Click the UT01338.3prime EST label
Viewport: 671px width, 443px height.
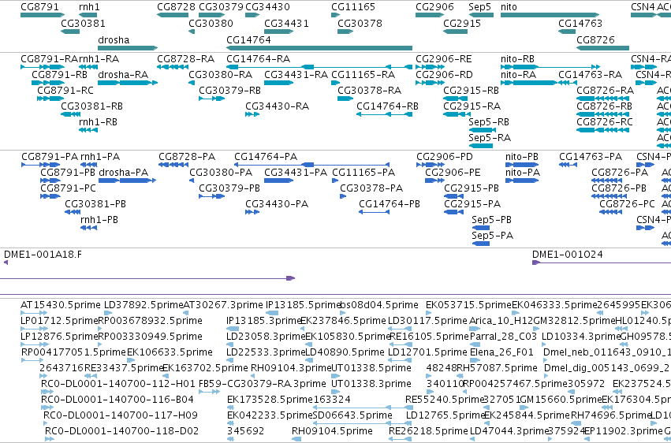click(371, 384)
